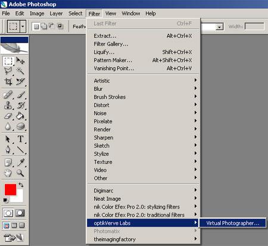Select the Notes tool
The width and height of the screenshot is (268, 246).
pyautogui.click(x=8, y=163)
